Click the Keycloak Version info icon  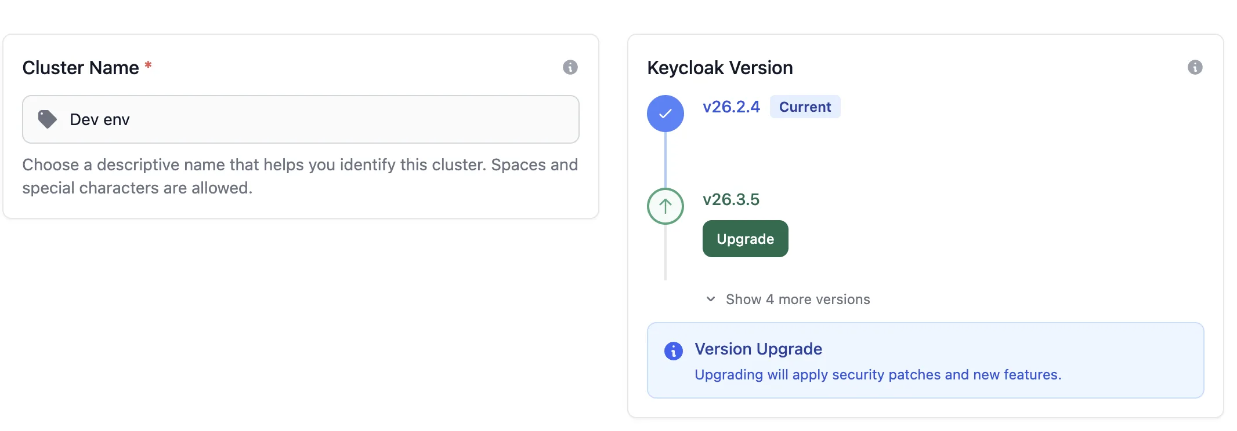[1195, 67]
